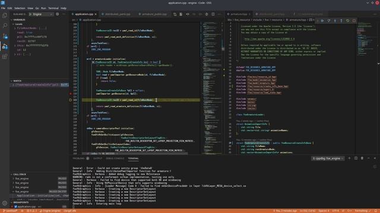This screenshot has width=380, height=213.
Task: Click C++ language mode in status bar
Action: tap(350, 211)
